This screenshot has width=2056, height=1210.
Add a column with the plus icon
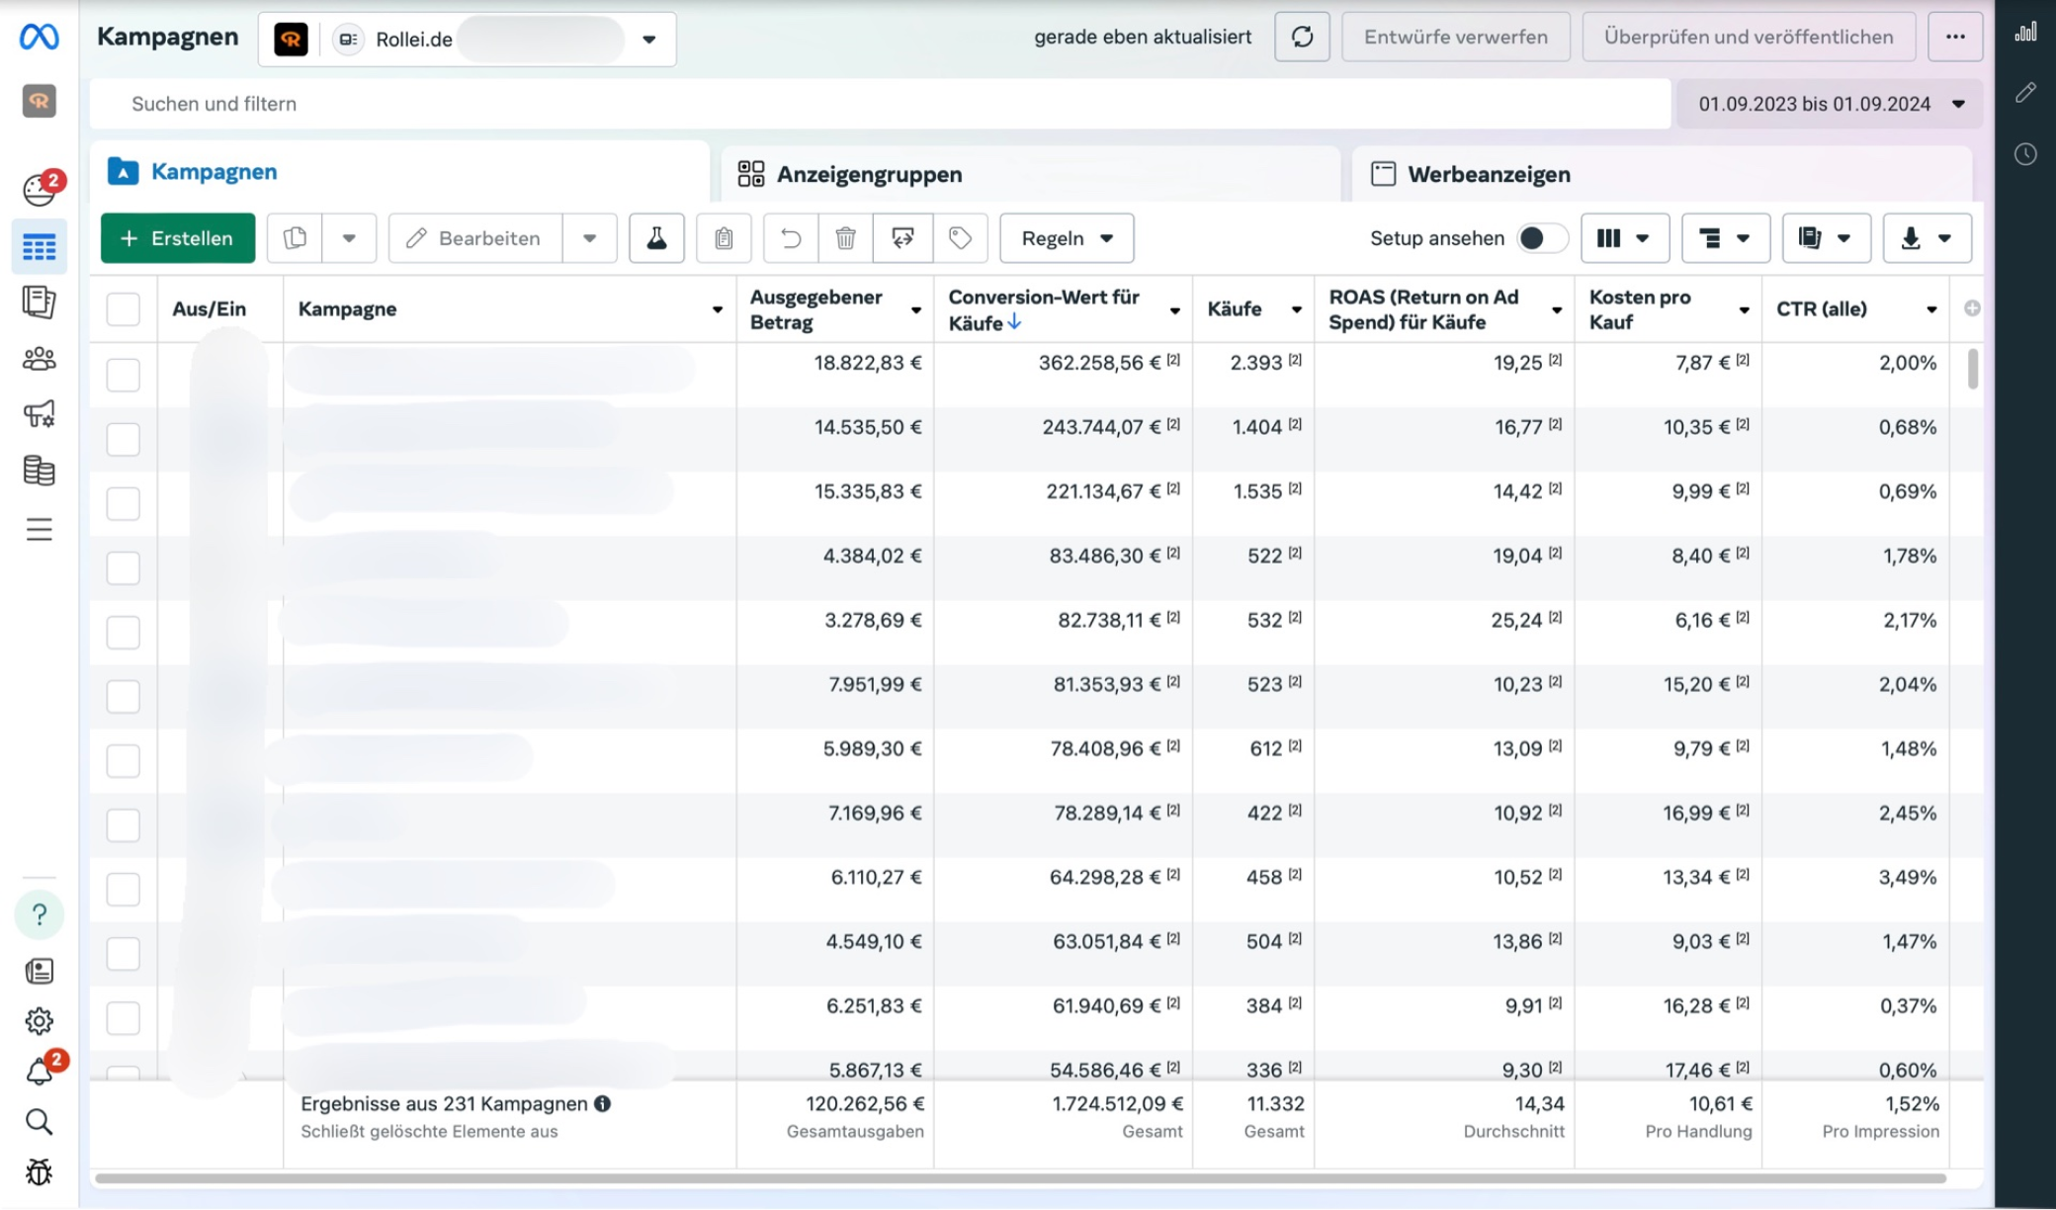click(1971, 308)
